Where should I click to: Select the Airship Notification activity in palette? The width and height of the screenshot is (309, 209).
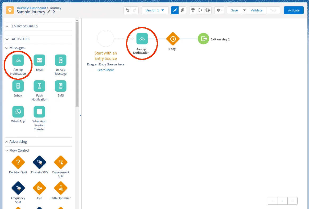click(18, 60)
